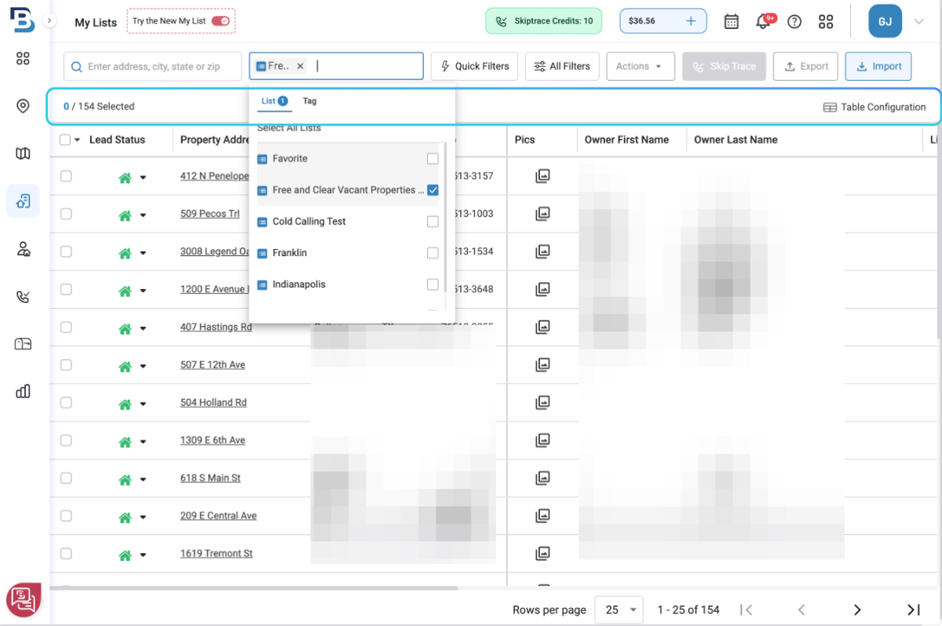Screen dimensions: 942x626
Task: Open the 412 N Penelope property link
Action: pos(214,175)
